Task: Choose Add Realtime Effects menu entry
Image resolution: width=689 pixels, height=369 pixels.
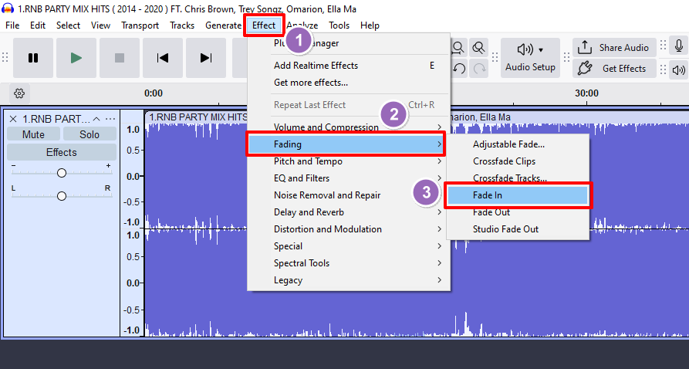Action: (x=349, y=66)
